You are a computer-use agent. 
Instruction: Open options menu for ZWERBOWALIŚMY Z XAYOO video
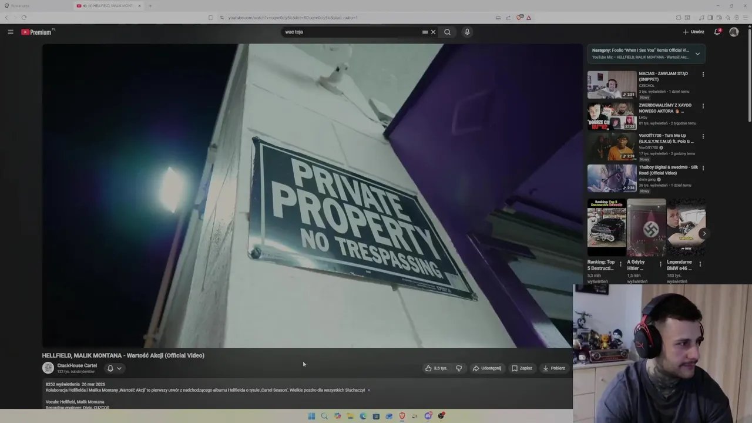703,106
